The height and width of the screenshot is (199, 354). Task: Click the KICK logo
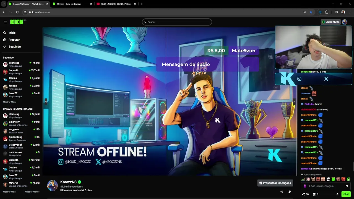click(18, 22)
